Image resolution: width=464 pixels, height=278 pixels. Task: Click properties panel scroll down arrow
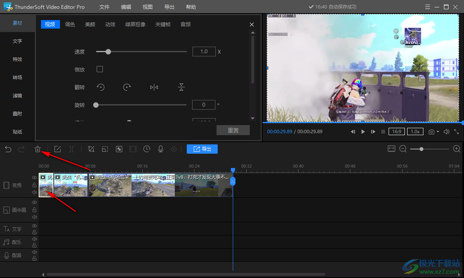253,118
